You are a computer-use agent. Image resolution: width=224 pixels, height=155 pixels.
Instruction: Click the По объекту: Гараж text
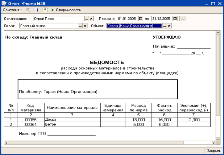tap(58, 92)
